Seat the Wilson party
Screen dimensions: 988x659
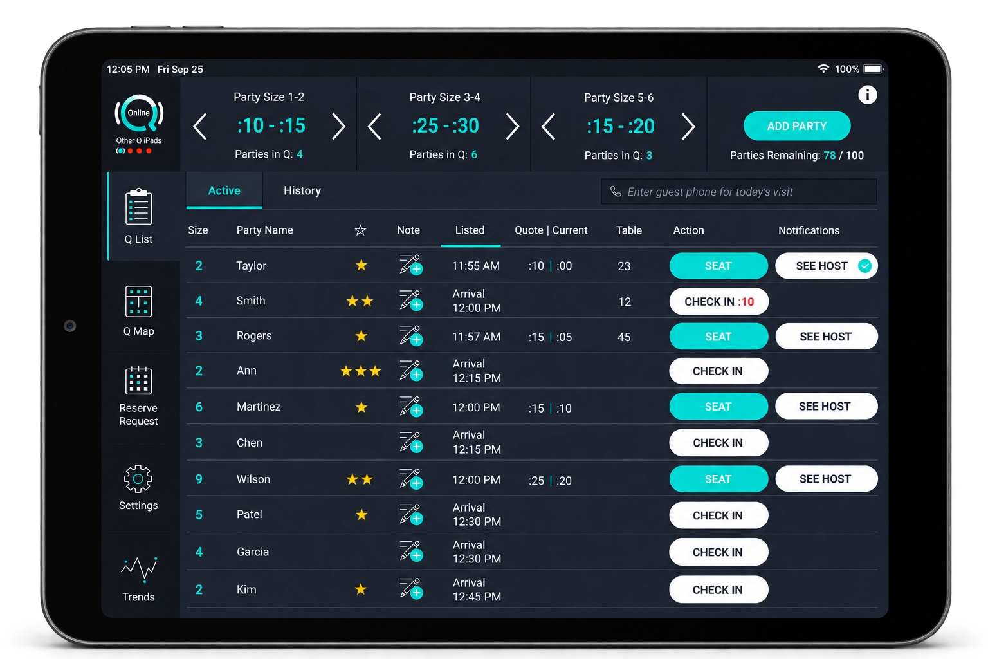[x=718, y=479]
